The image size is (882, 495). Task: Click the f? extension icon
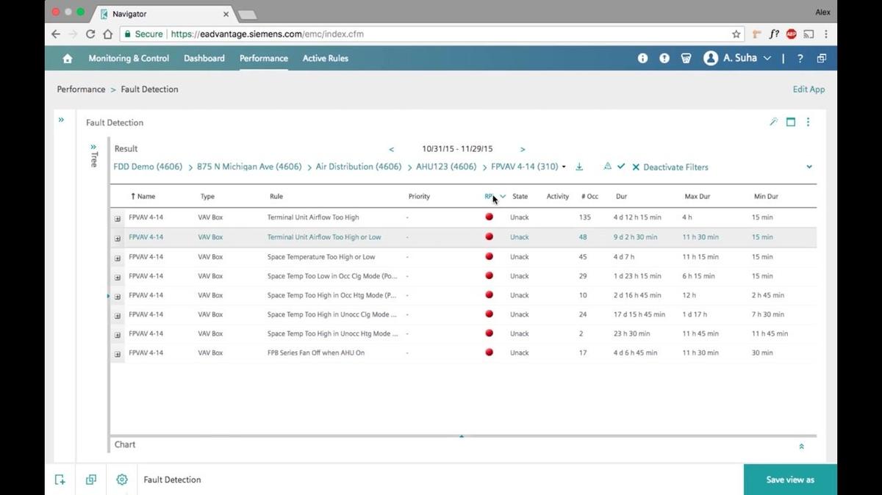(x=775, y=34)
